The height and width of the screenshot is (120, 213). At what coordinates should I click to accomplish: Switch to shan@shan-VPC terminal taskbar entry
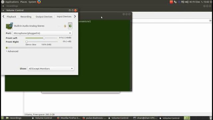click(x=145, y=118)
